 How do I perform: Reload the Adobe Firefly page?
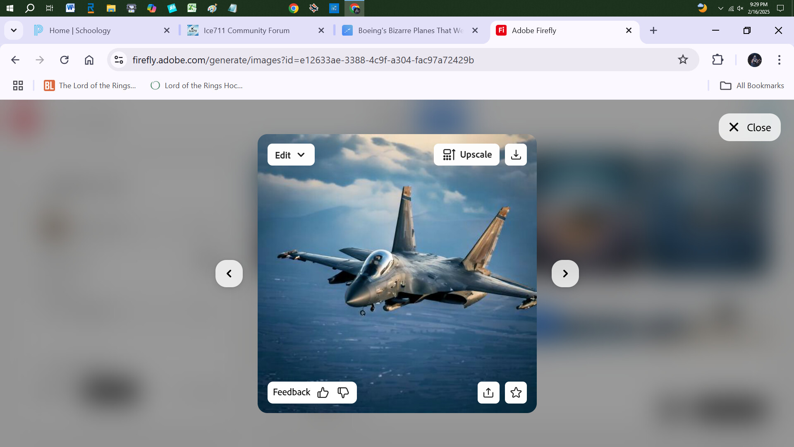coord(64,60)
